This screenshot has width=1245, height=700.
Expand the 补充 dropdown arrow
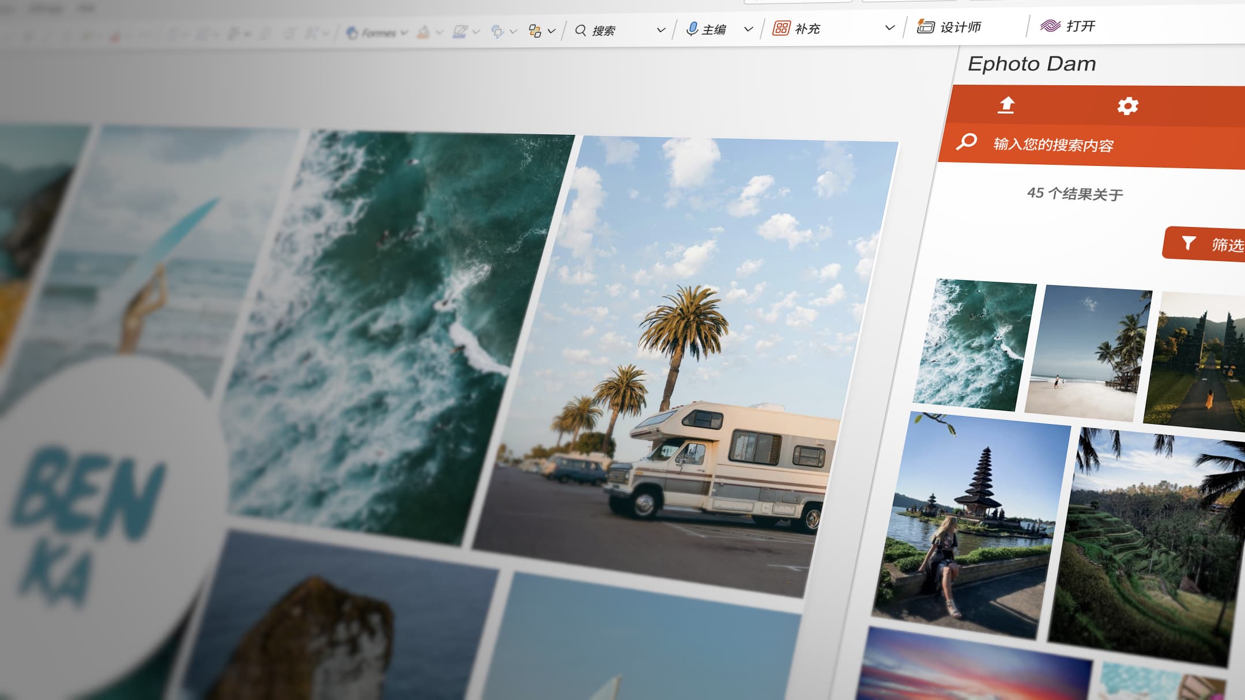point(889,28)
